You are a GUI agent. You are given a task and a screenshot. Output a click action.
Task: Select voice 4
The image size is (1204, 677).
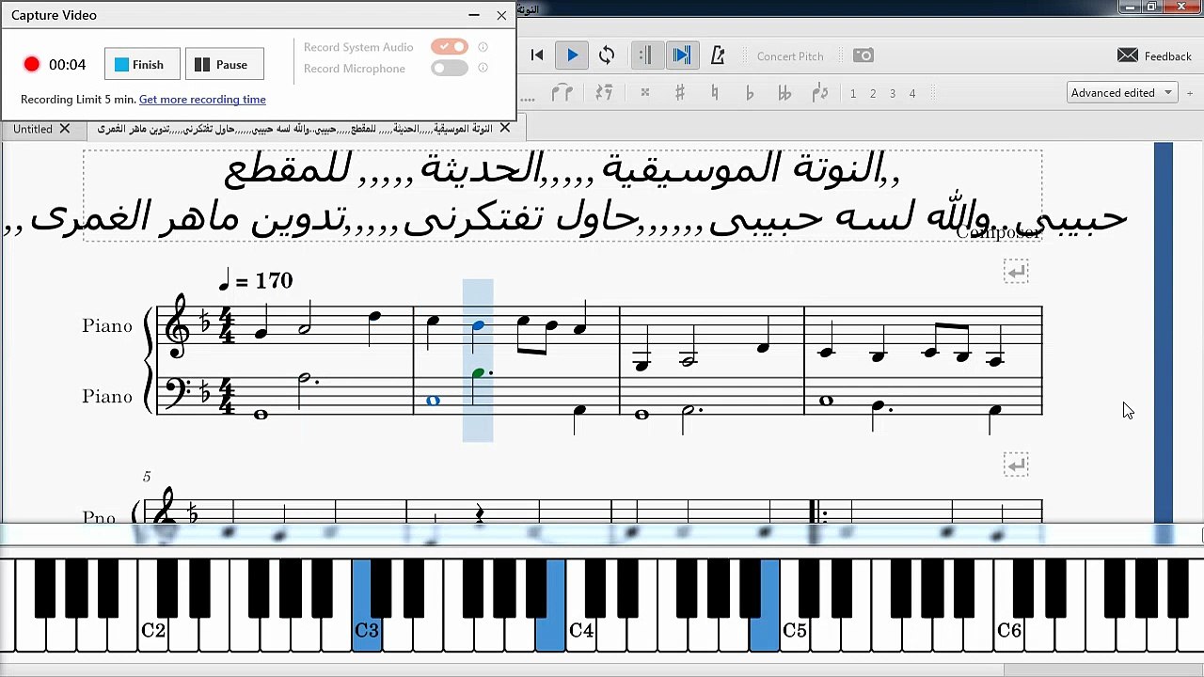pos(912,93)
